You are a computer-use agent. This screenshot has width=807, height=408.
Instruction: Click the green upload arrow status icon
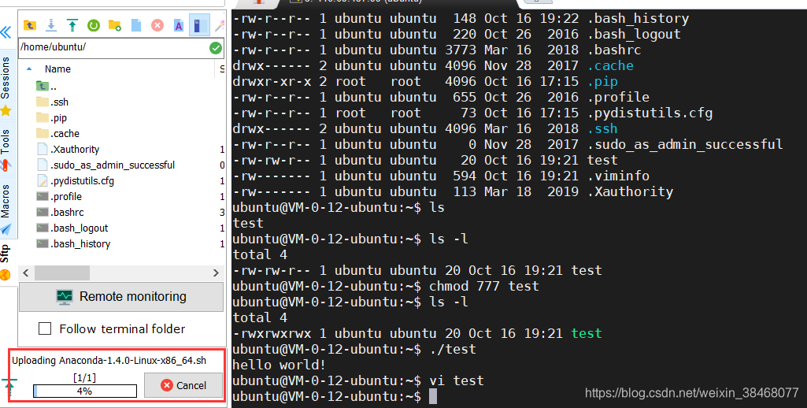pyautogui.click(x=9, y=385)
